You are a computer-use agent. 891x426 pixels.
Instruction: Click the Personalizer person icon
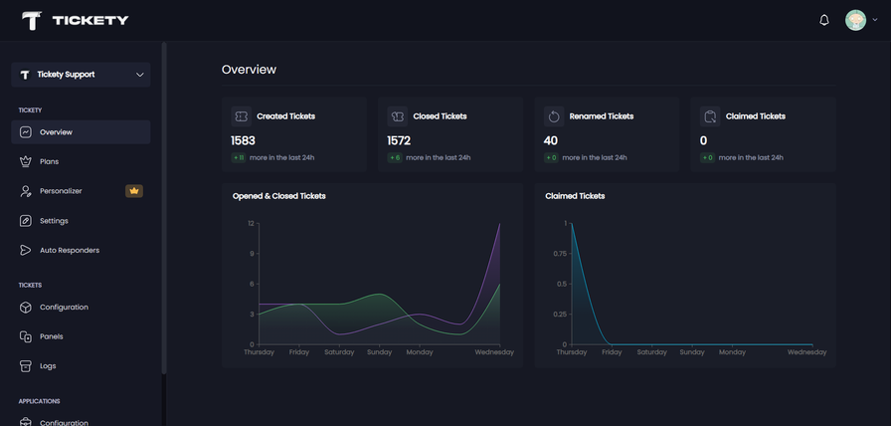[26, 191]
